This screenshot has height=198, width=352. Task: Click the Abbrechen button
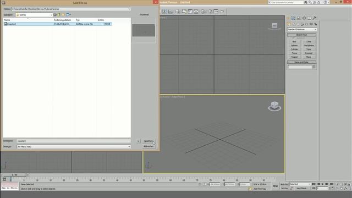coord(149,146)
